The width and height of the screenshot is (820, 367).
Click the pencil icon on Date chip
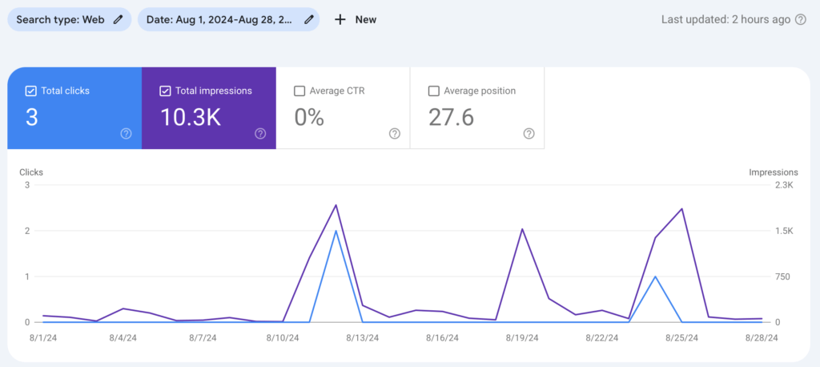[x=307, y=19]
